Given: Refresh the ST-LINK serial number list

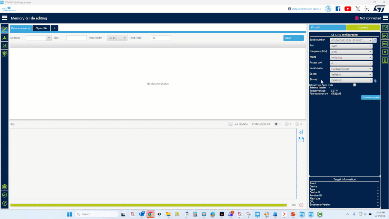Looking at the screenshot, I should coord(375,40).
